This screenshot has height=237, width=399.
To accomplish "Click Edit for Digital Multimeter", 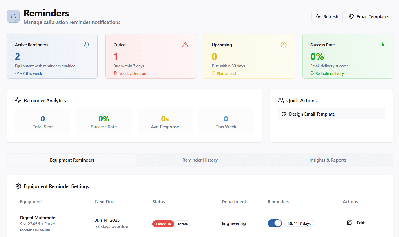I will tap(356, 223).
